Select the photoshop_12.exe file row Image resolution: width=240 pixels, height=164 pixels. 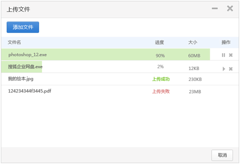pyautogui.click(x=120, y=55)
